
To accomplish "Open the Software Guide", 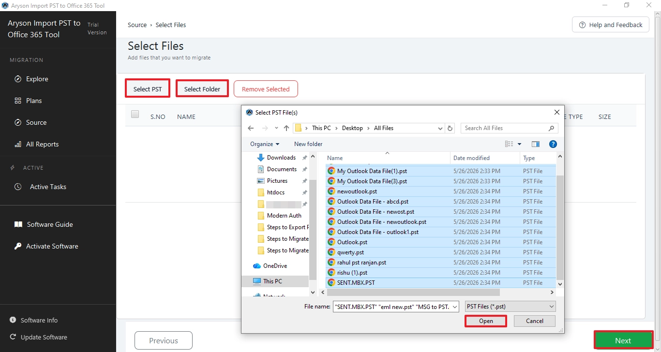I will point(44,224).
